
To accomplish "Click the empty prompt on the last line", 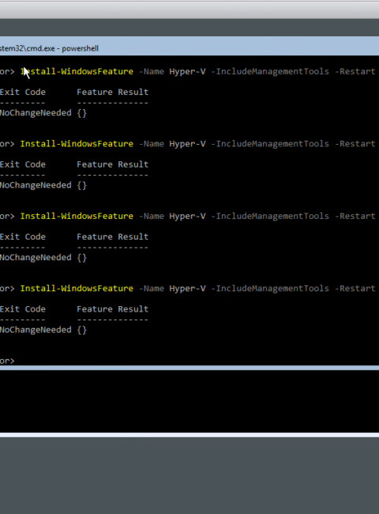I will coord(7,361).
